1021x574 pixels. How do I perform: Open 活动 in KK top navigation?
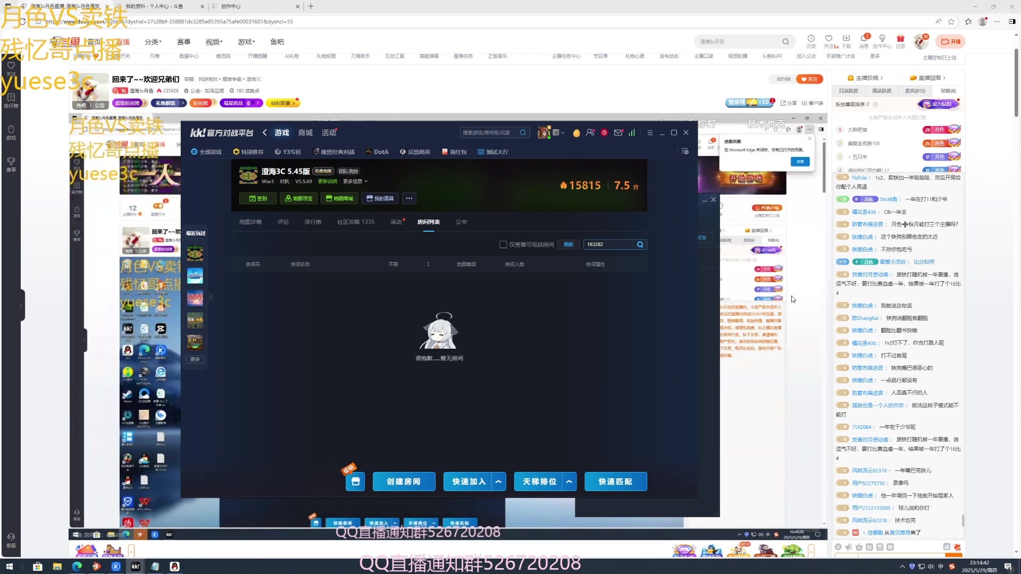click(329, 133)
